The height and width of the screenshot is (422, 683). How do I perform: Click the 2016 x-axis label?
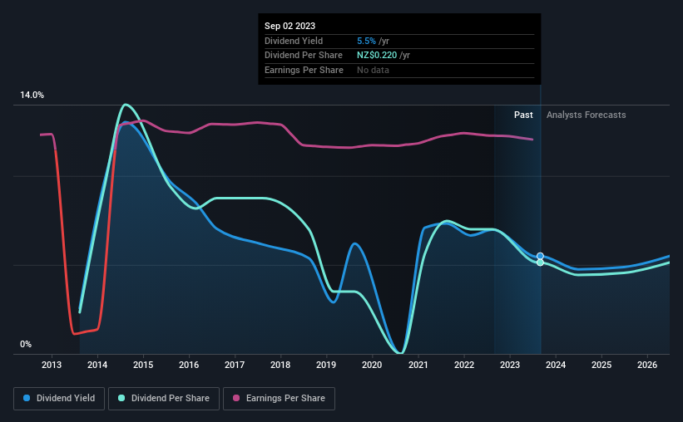[x=189, y=365]
